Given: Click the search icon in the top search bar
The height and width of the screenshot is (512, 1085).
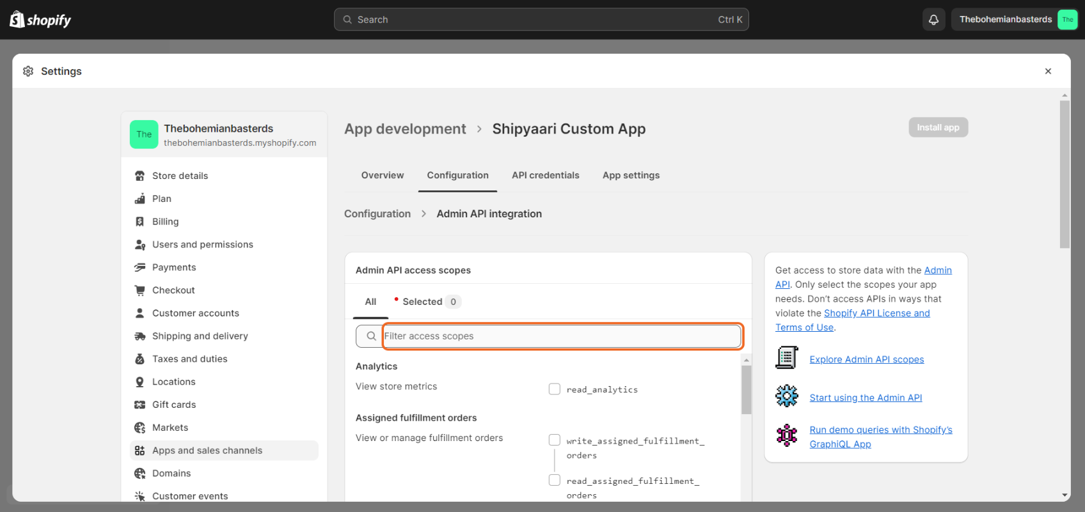Looking at the screenshot, I should pos(347,20).
